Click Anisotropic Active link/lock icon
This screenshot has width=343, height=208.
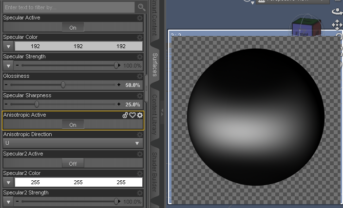pos(125,115)
